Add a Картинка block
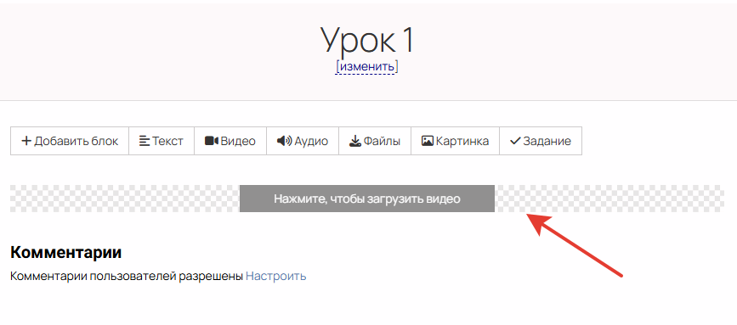 point(455,141)
